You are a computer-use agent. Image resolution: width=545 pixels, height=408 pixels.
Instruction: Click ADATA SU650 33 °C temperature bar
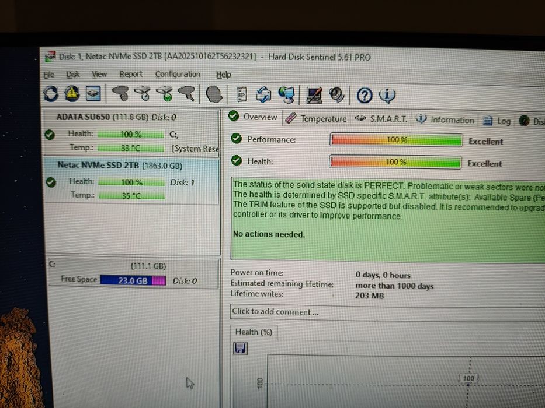pos(131,148)
